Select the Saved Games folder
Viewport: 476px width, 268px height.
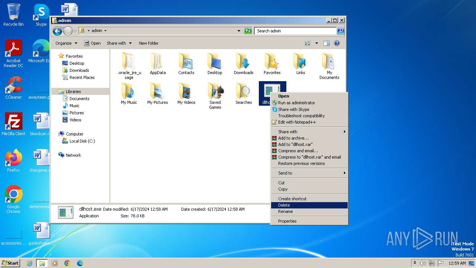[215, 96]
